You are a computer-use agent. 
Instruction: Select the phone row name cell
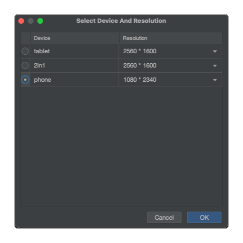[74, 80]
